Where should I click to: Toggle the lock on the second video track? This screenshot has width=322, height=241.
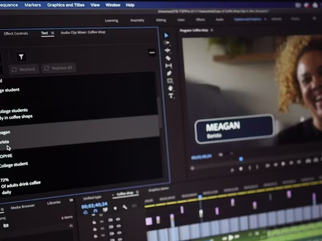pyautogui.click(x=95, y=229)
